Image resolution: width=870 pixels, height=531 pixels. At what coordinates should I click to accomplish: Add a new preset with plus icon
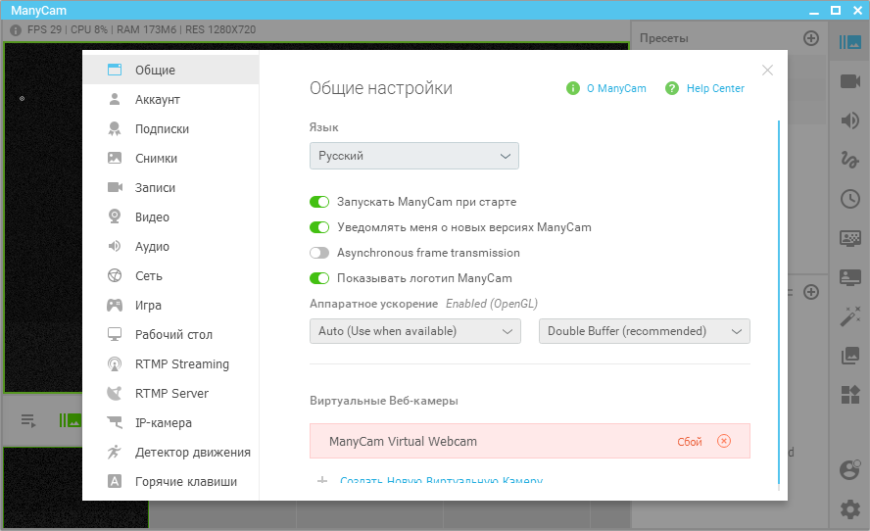[x=810, y=38]
